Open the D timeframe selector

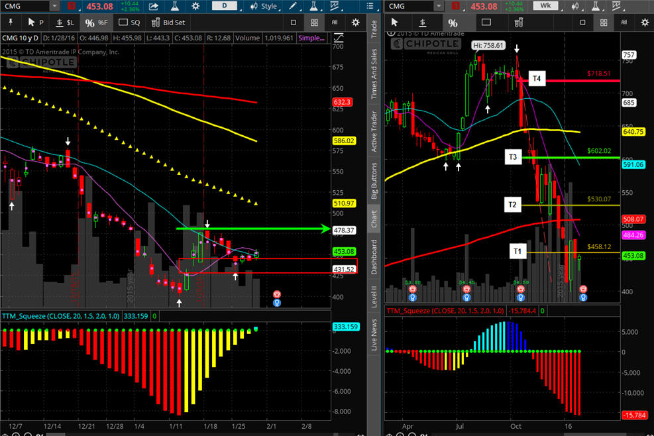click(225, 6)
